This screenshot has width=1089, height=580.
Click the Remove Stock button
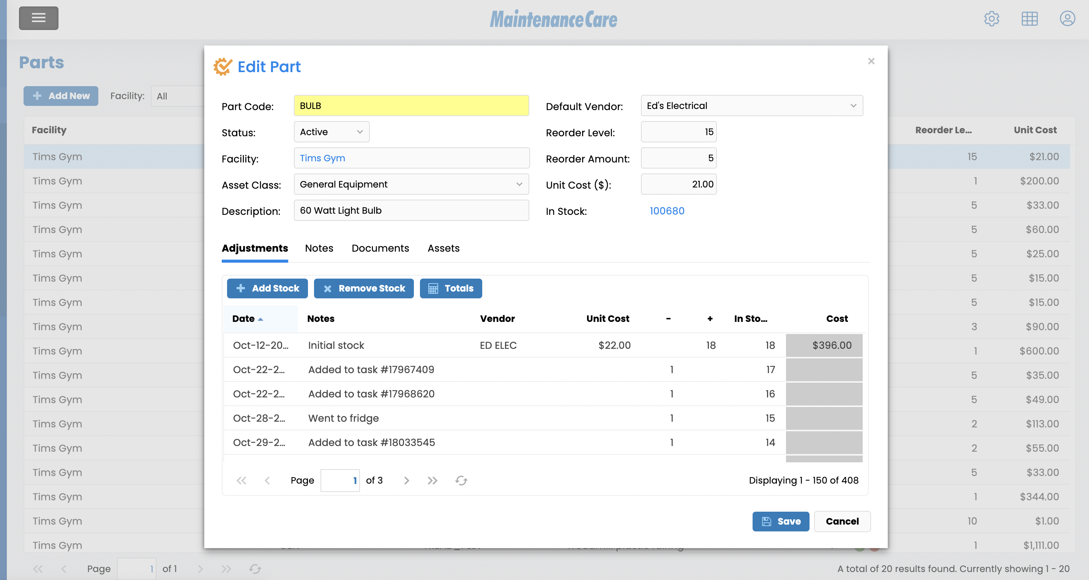[x=363, y=288]
